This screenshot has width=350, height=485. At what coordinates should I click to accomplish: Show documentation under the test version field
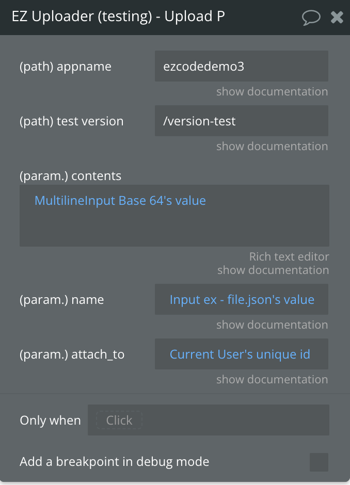pyautogui.click(x=272, y=147)
